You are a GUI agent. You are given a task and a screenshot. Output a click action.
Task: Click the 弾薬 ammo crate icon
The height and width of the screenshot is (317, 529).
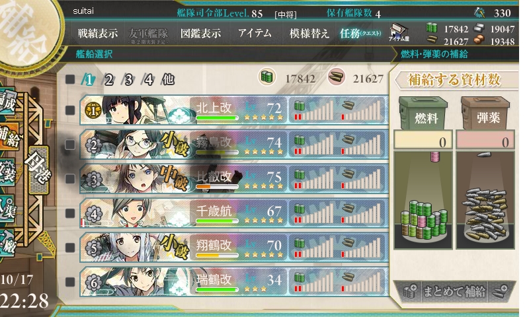click(x=485, y=113)
